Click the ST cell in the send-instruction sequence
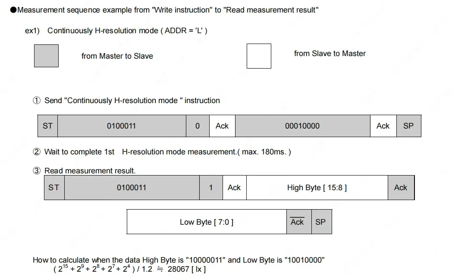 pyautogui.click(x=47, y=126)
